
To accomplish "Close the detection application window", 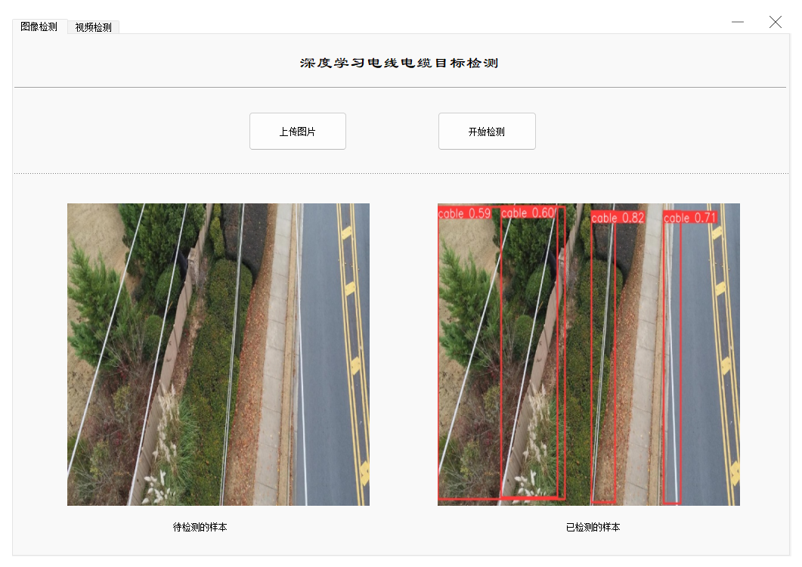I will [x=776, y=22].
